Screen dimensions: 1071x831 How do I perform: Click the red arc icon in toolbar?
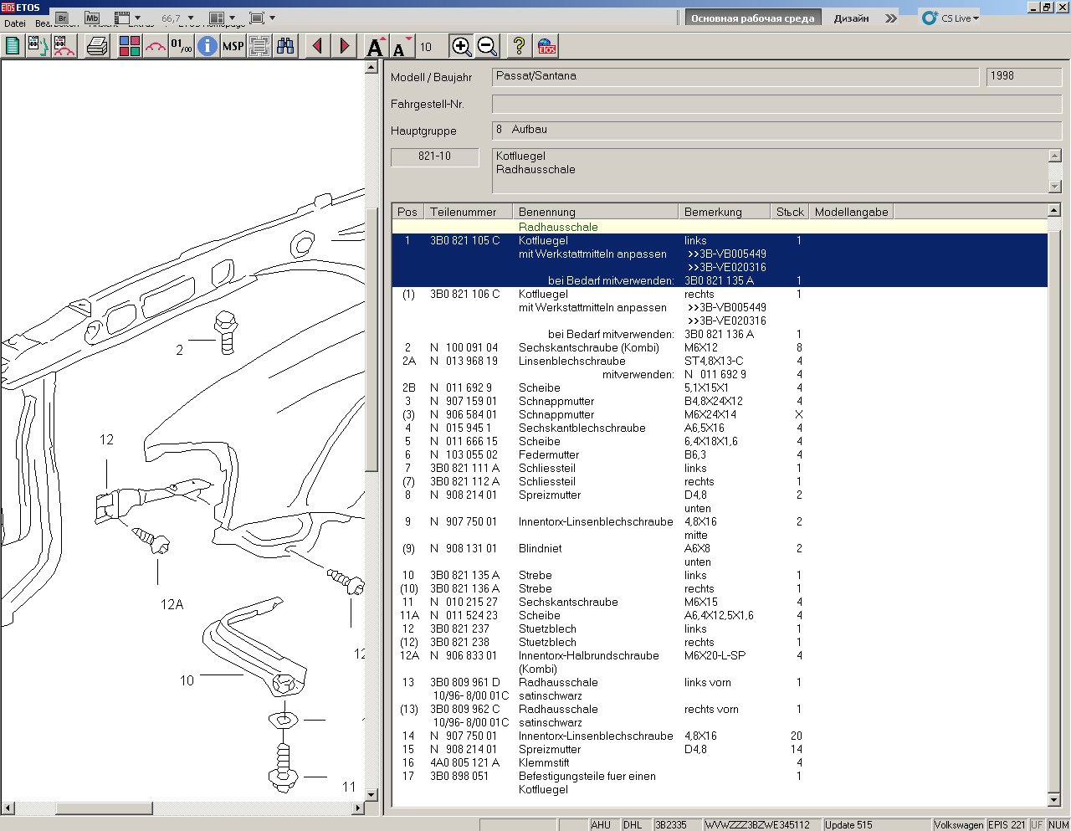155,46
